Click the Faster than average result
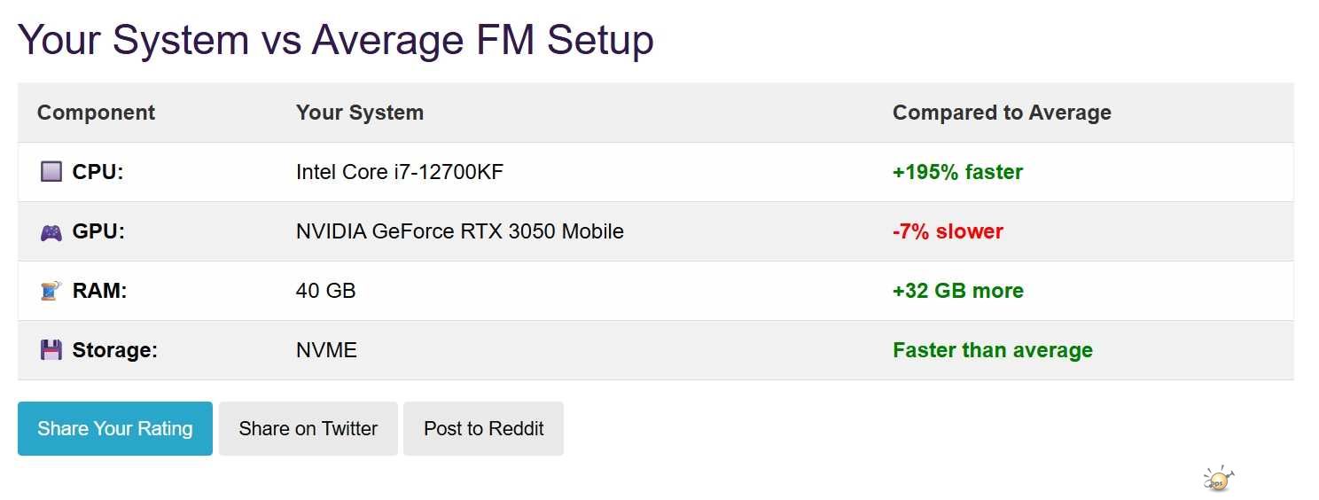This screenshot has width=1319, height=500. 992,350
